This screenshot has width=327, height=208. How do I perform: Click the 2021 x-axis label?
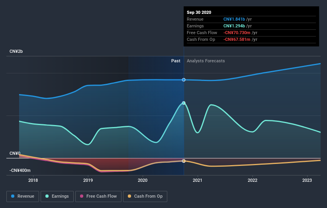tap(198, 180)
